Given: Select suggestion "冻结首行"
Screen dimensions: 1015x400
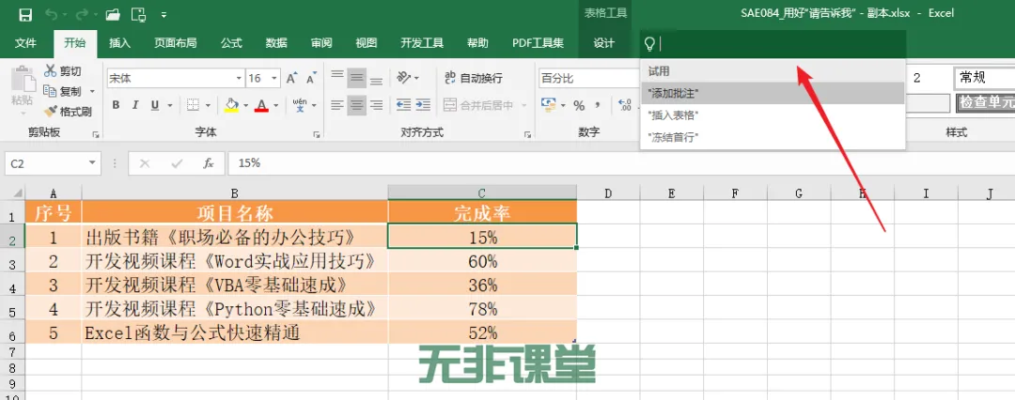Looking at the screenshot, I should point(773,137).
